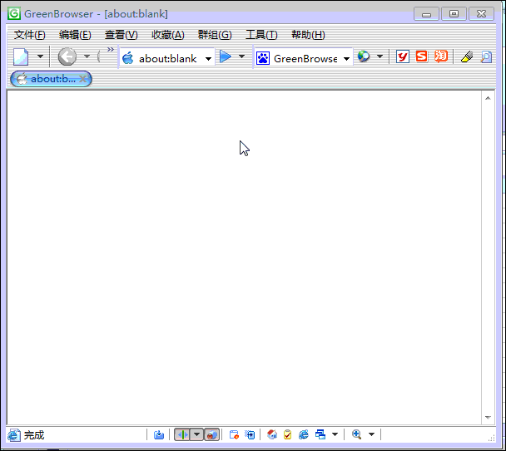Open the 帮助(H) menu
Viewport: 506px width, 451px height.
click(x=308, y=35)
